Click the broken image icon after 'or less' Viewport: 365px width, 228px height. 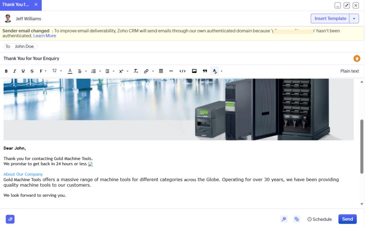[90, 164]
